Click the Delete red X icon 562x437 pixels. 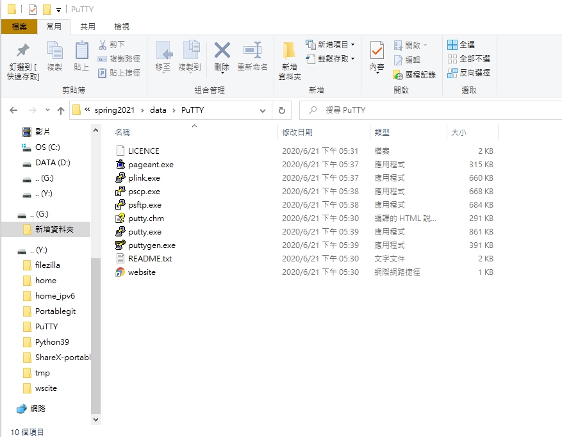pos(222,50)
